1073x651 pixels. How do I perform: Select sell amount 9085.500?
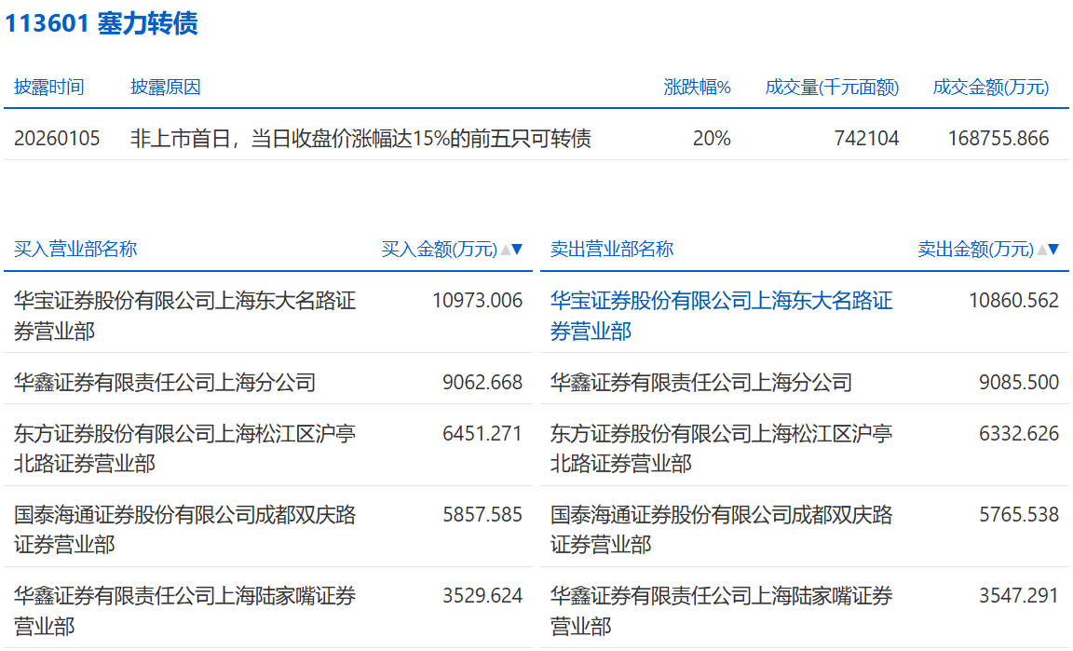(x=1019, y=382)
